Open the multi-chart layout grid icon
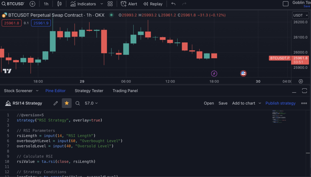Image resolution: width=311 pixels, height=177 pixels. pos(110,4)
